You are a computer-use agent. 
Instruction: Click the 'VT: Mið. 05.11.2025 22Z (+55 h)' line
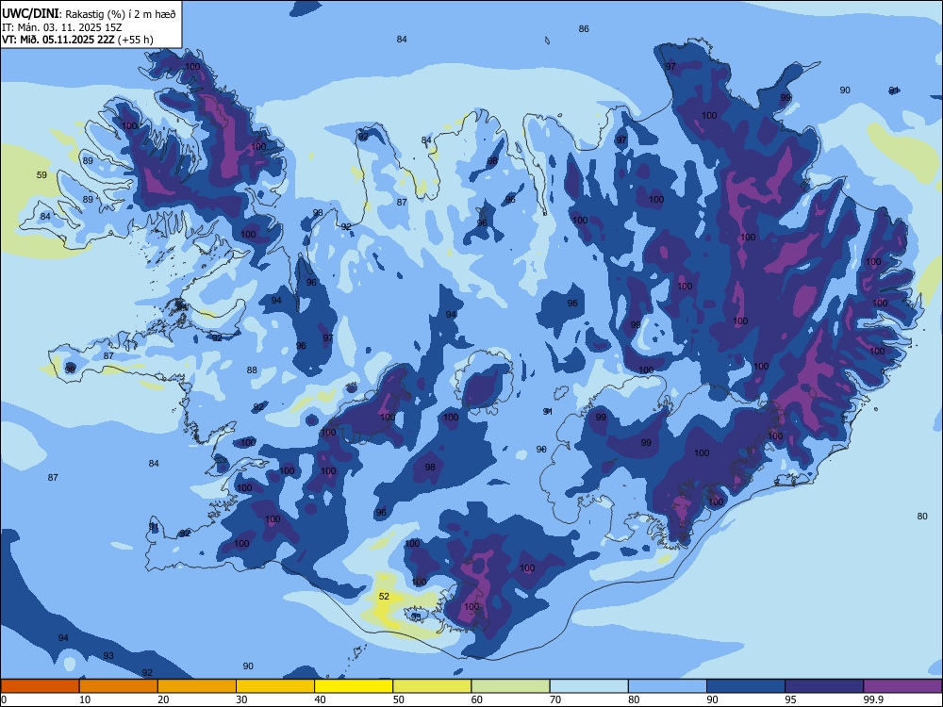(x=77, y=40)
